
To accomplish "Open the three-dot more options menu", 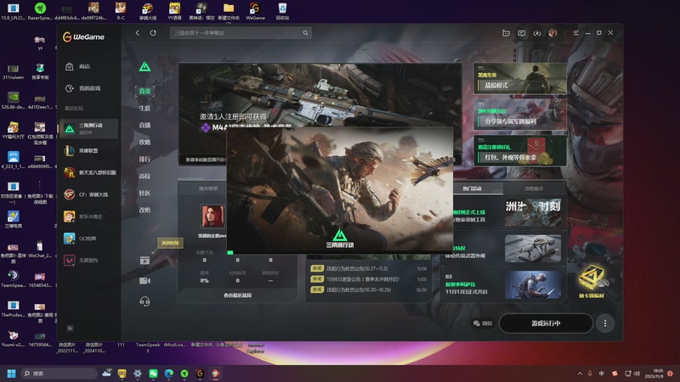I will [x=605, y=323].
